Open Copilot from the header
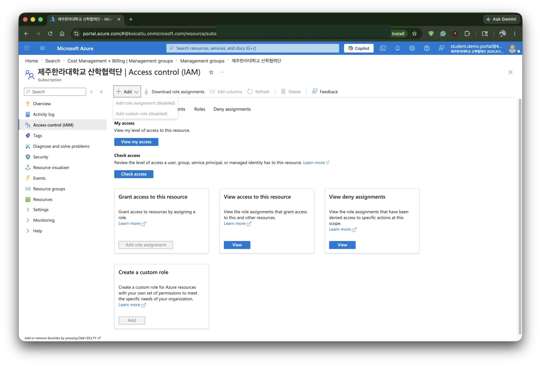Screen dimensions: 541x366 pyautogui.click(x=359, y=48)
